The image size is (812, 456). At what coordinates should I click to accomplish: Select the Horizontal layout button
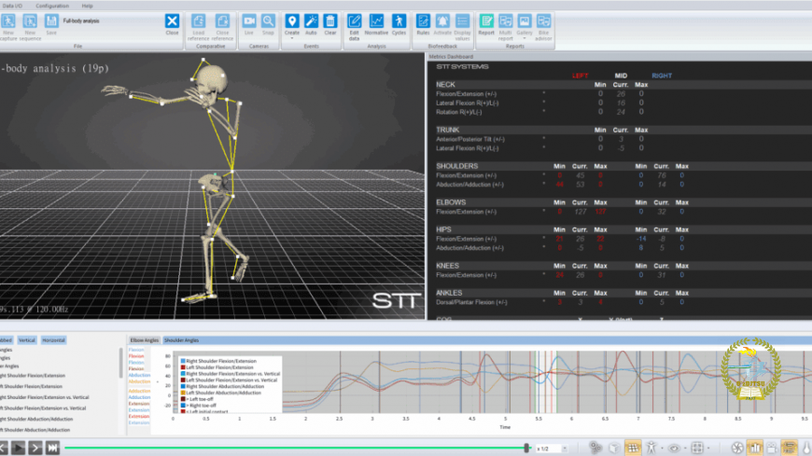(x=53, y=340)
